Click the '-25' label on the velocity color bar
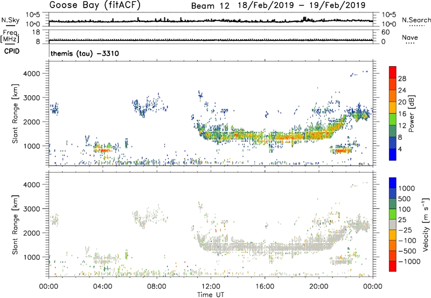The image size is (431, 298). 405,230
